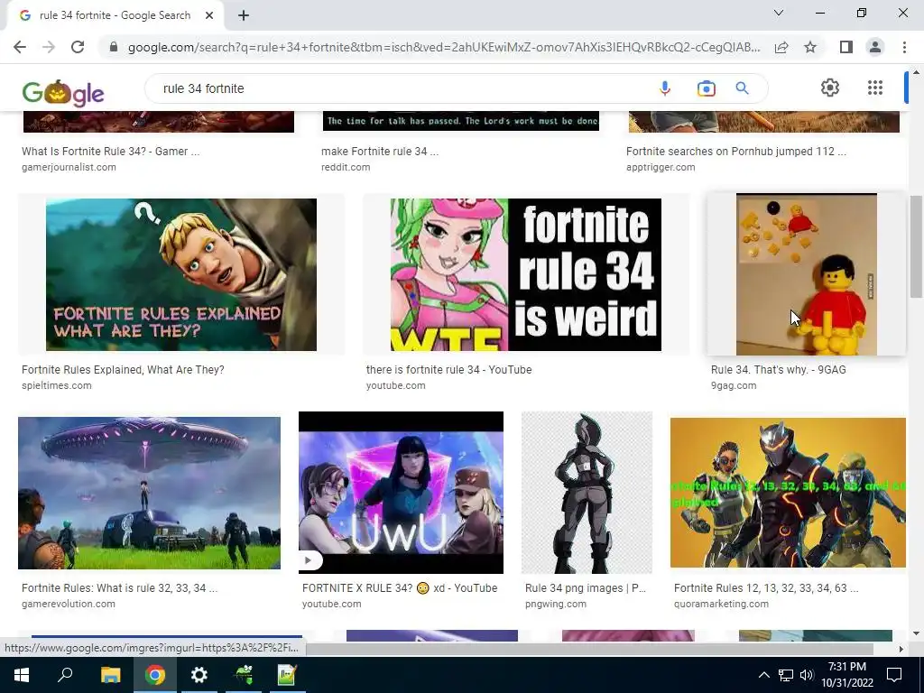Click the address bar URL
The height and width of the screenshot is (693, 924).
point(444,47)
